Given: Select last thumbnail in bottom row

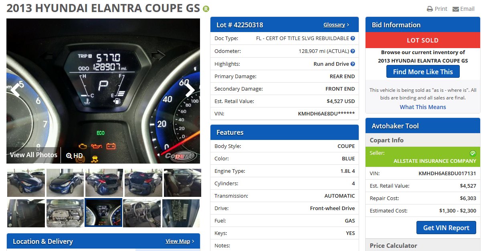Looking at the screenshot, I should pyautogui.click(x=181, y=213).
